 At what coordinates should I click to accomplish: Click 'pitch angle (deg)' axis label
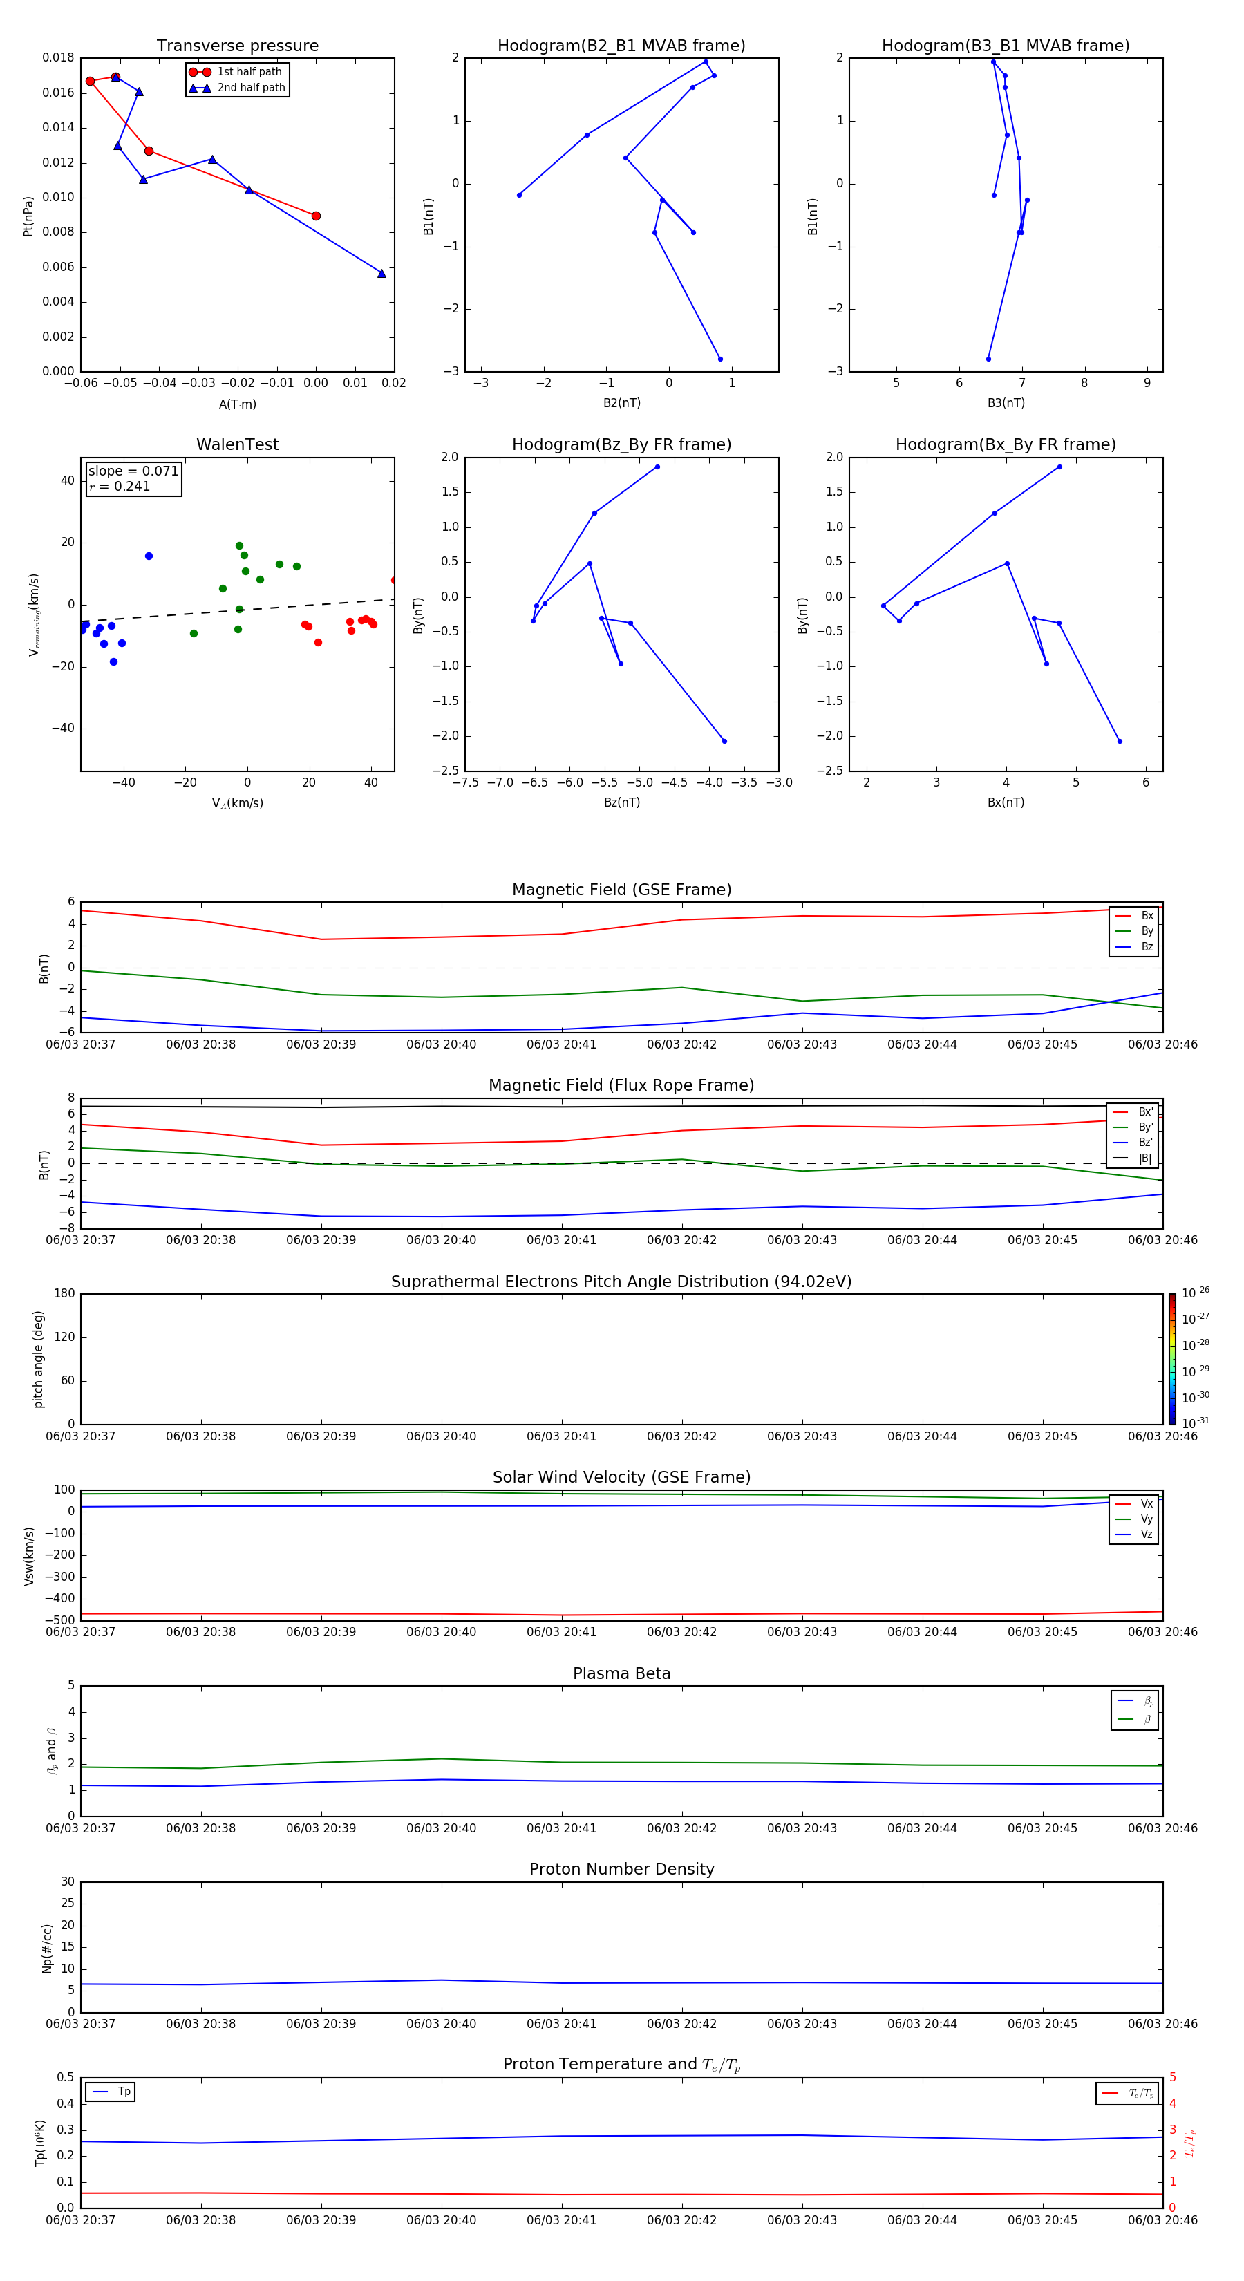click(x=38, y=1359)
